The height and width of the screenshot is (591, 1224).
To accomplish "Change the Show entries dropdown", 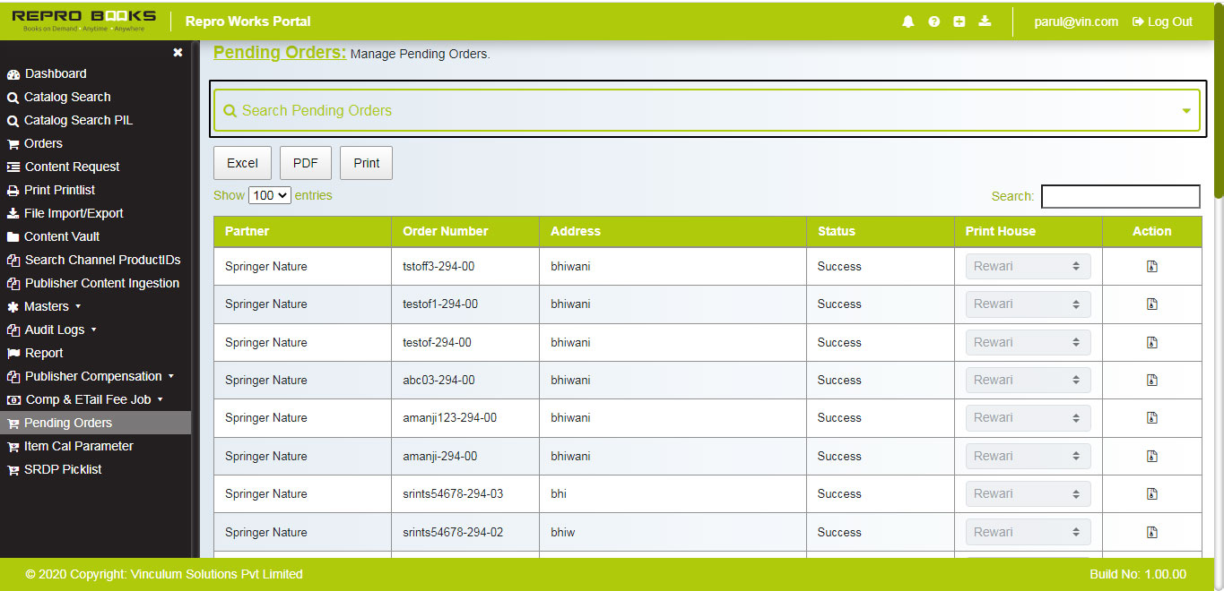I will pyautogui.click(x=269, y=194).
